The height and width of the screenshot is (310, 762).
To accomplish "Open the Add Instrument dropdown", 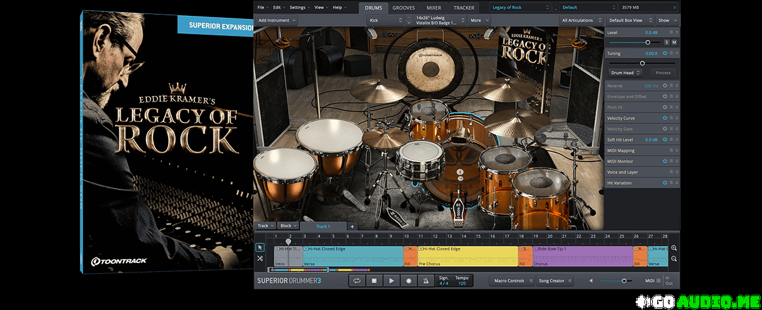I will pos(277,20).
